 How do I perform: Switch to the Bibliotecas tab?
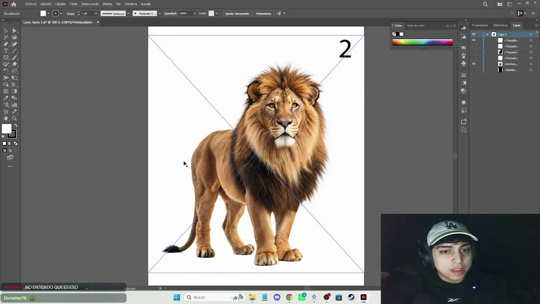pos(500,25)
